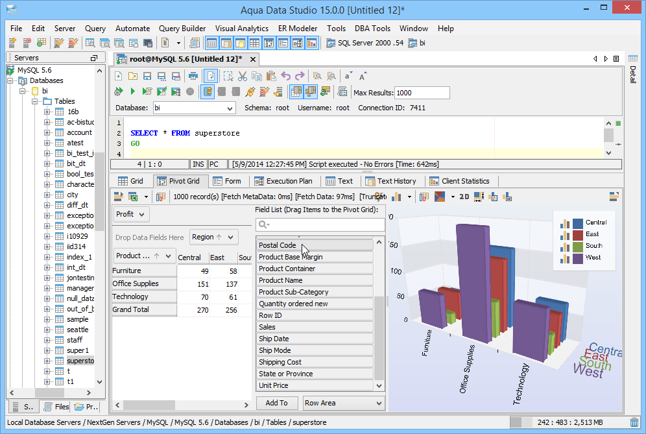Click the printer icon in editor toolbar
The image size is (646, 434).
193,77
